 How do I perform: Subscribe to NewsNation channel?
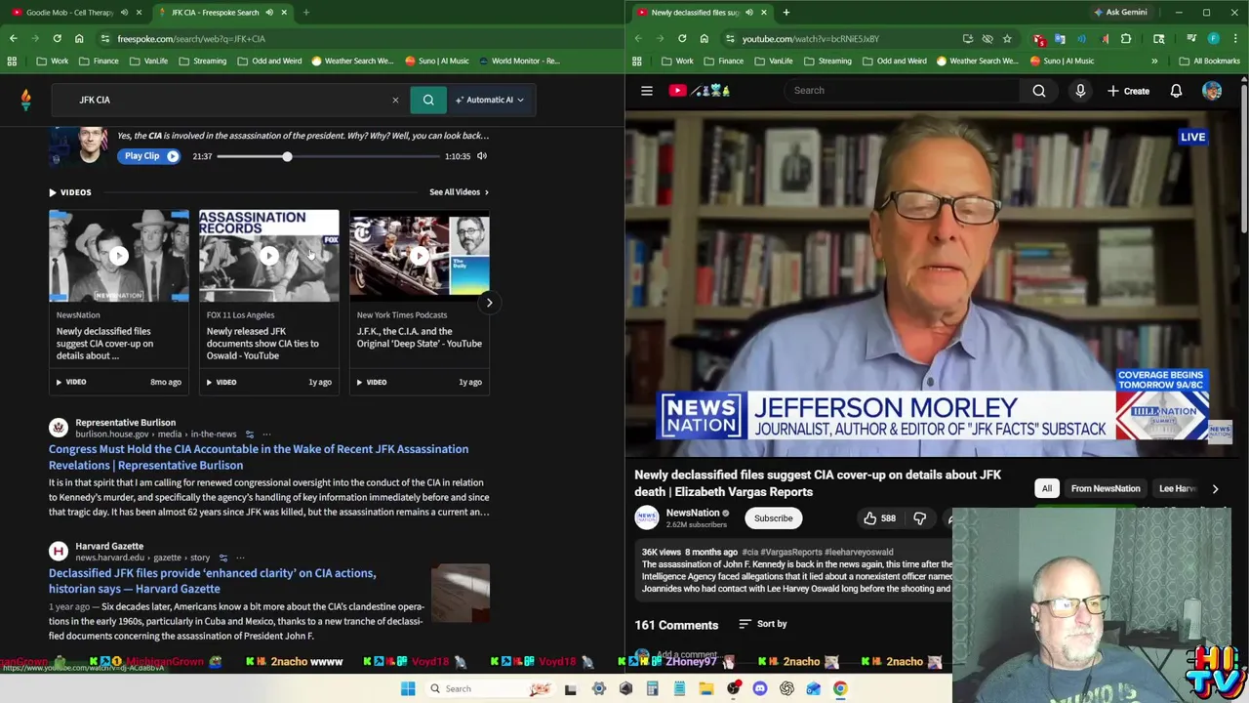tap(773, 518)
